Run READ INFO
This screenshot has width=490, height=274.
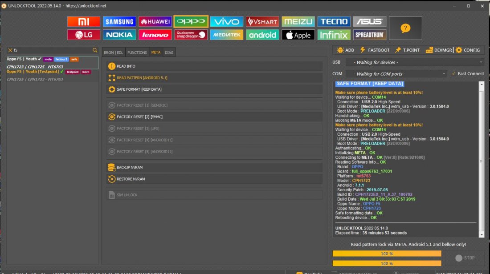[214, 66]
